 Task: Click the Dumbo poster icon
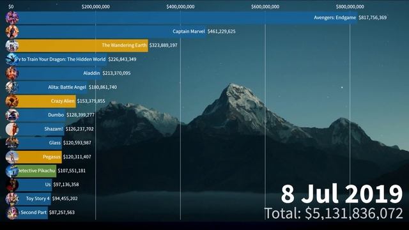(x=12, y=115)
